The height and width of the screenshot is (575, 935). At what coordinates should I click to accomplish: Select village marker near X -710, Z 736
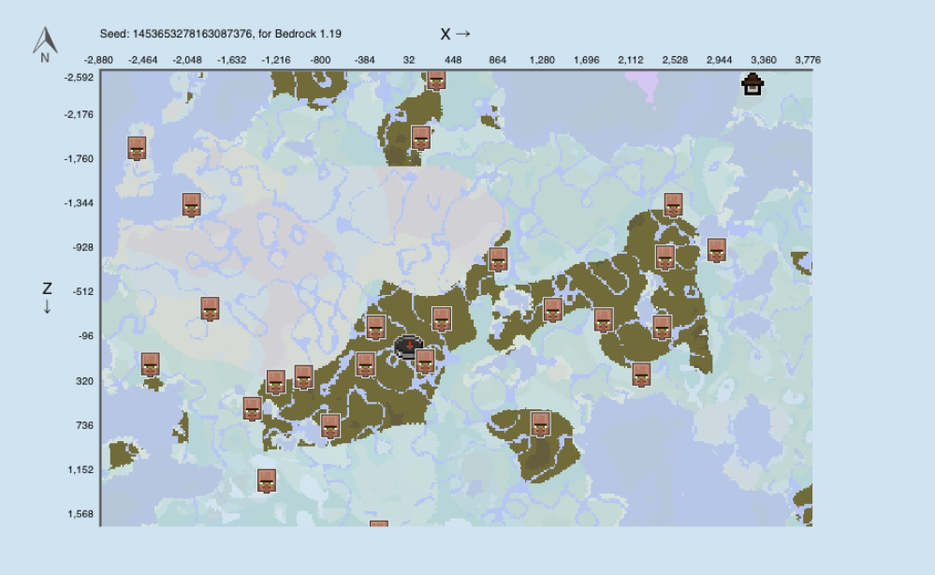point(330,426)
